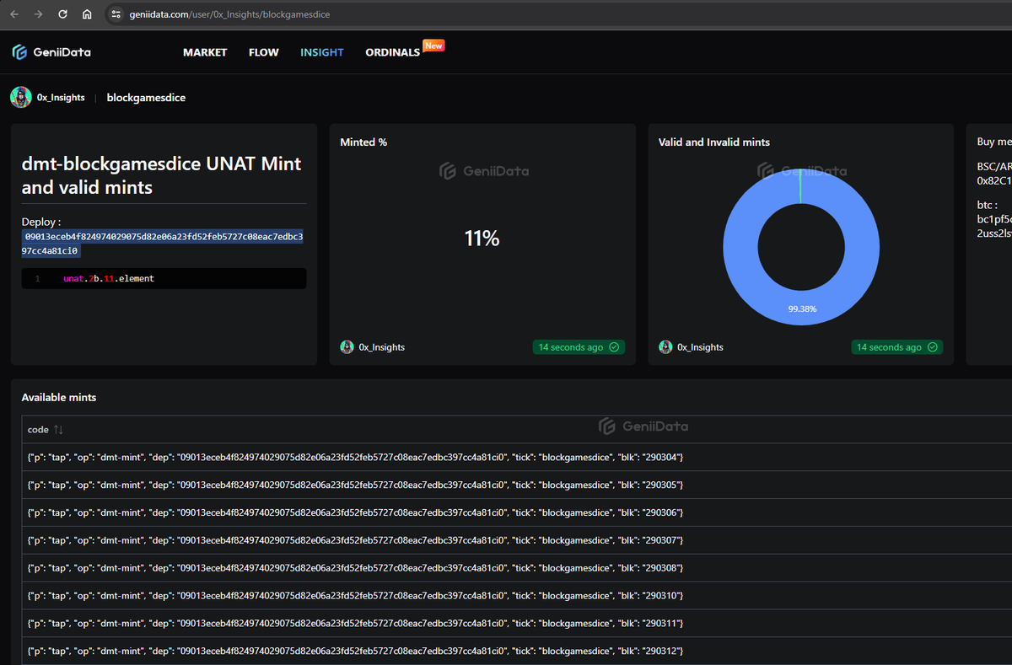Click the blockgamesdice breadcrumb title
Image resolution: width=1012 pixels, height=665 pixels.
[x=146, y=98]
